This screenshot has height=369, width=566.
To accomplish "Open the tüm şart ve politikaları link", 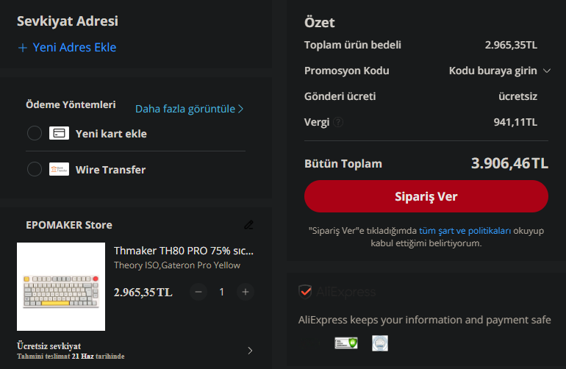I will pyautogui.click(x=465, y=231).
